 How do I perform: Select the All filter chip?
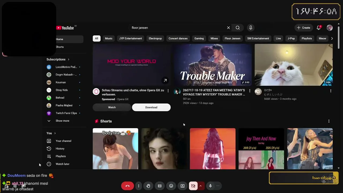tap(96, 38)
